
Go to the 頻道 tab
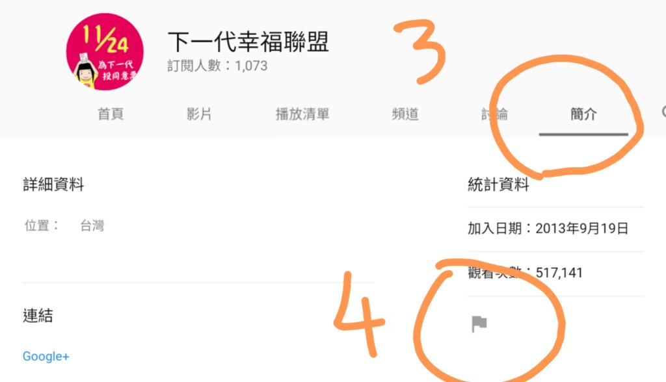pos(405,114)
